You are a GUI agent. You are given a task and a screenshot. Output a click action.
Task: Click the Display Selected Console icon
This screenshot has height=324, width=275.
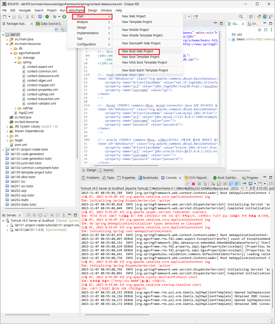coord(250,184)
